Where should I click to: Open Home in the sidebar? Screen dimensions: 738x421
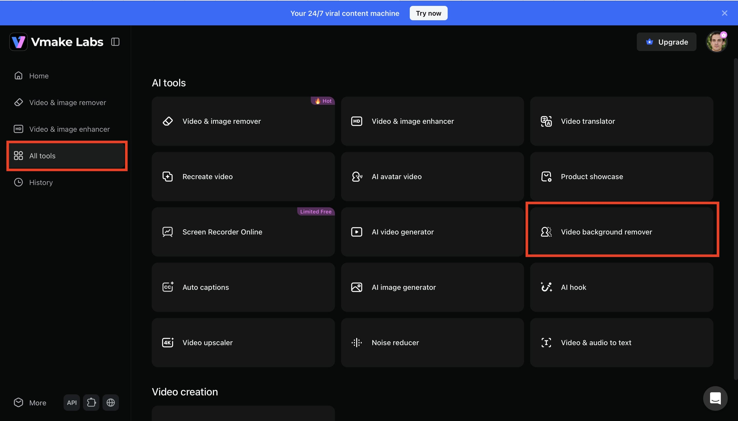click(66, 76)
